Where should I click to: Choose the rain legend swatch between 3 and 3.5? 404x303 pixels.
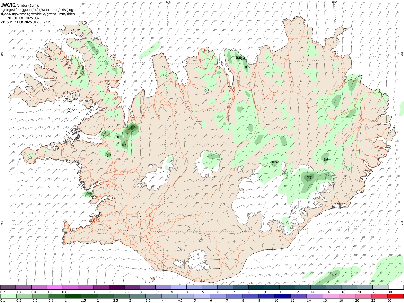coord(137,296)
